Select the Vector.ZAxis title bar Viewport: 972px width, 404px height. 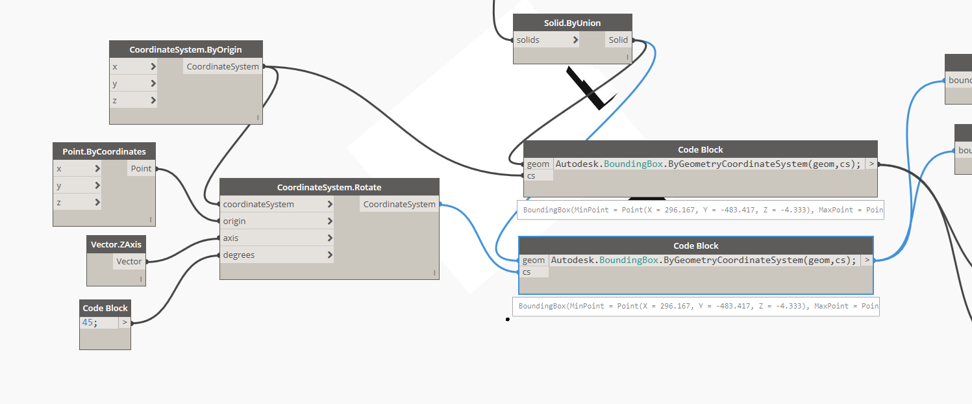point(116,244)
